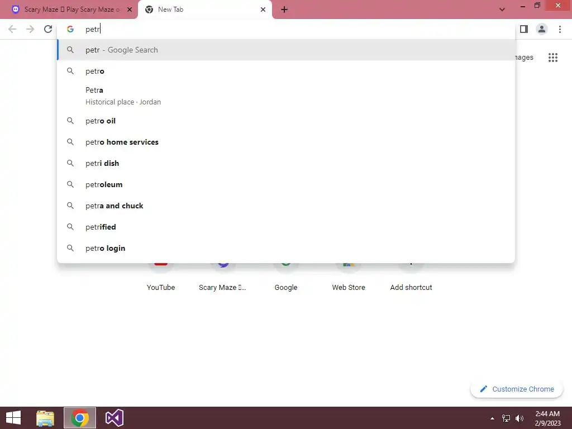This screenshot has height=429, width=572.
Task: Open the profile avatar icon
Action: [542, 29]
